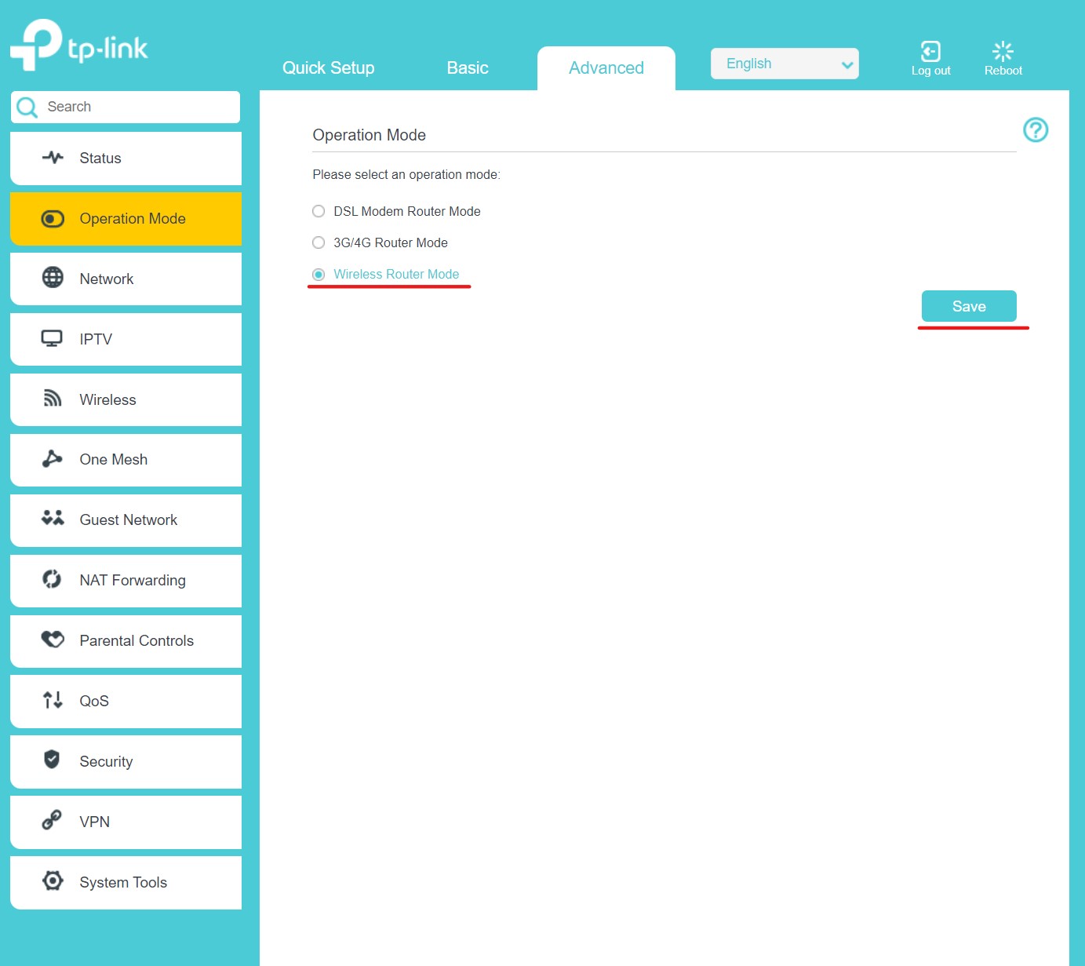Switch to the Quick Setup tab
This screenshot has width=1085, height=966.
tap(328, 68)
